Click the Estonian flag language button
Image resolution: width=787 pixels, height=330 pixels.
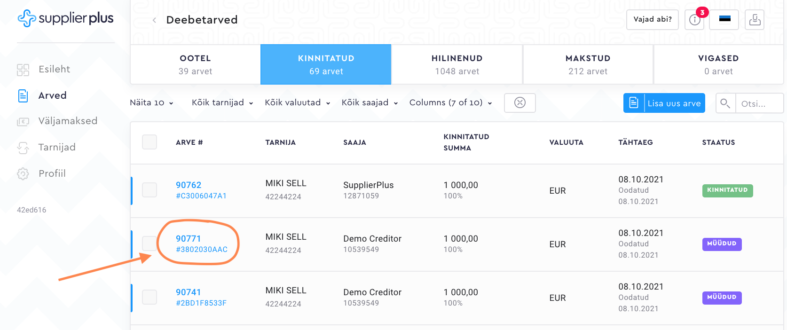[724, 20]
